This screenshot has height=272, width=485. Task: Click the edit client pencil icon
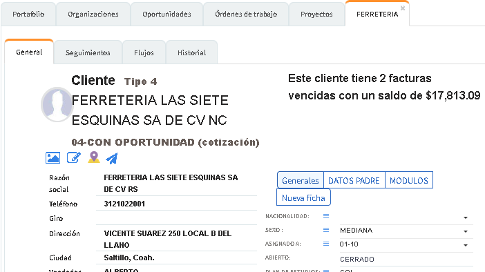coord(74,157)
